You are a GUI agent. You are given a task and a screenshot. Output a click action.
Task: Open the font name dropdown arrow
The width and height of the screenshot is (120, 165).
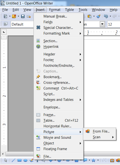pyautogui.click(x=102, y=24)
